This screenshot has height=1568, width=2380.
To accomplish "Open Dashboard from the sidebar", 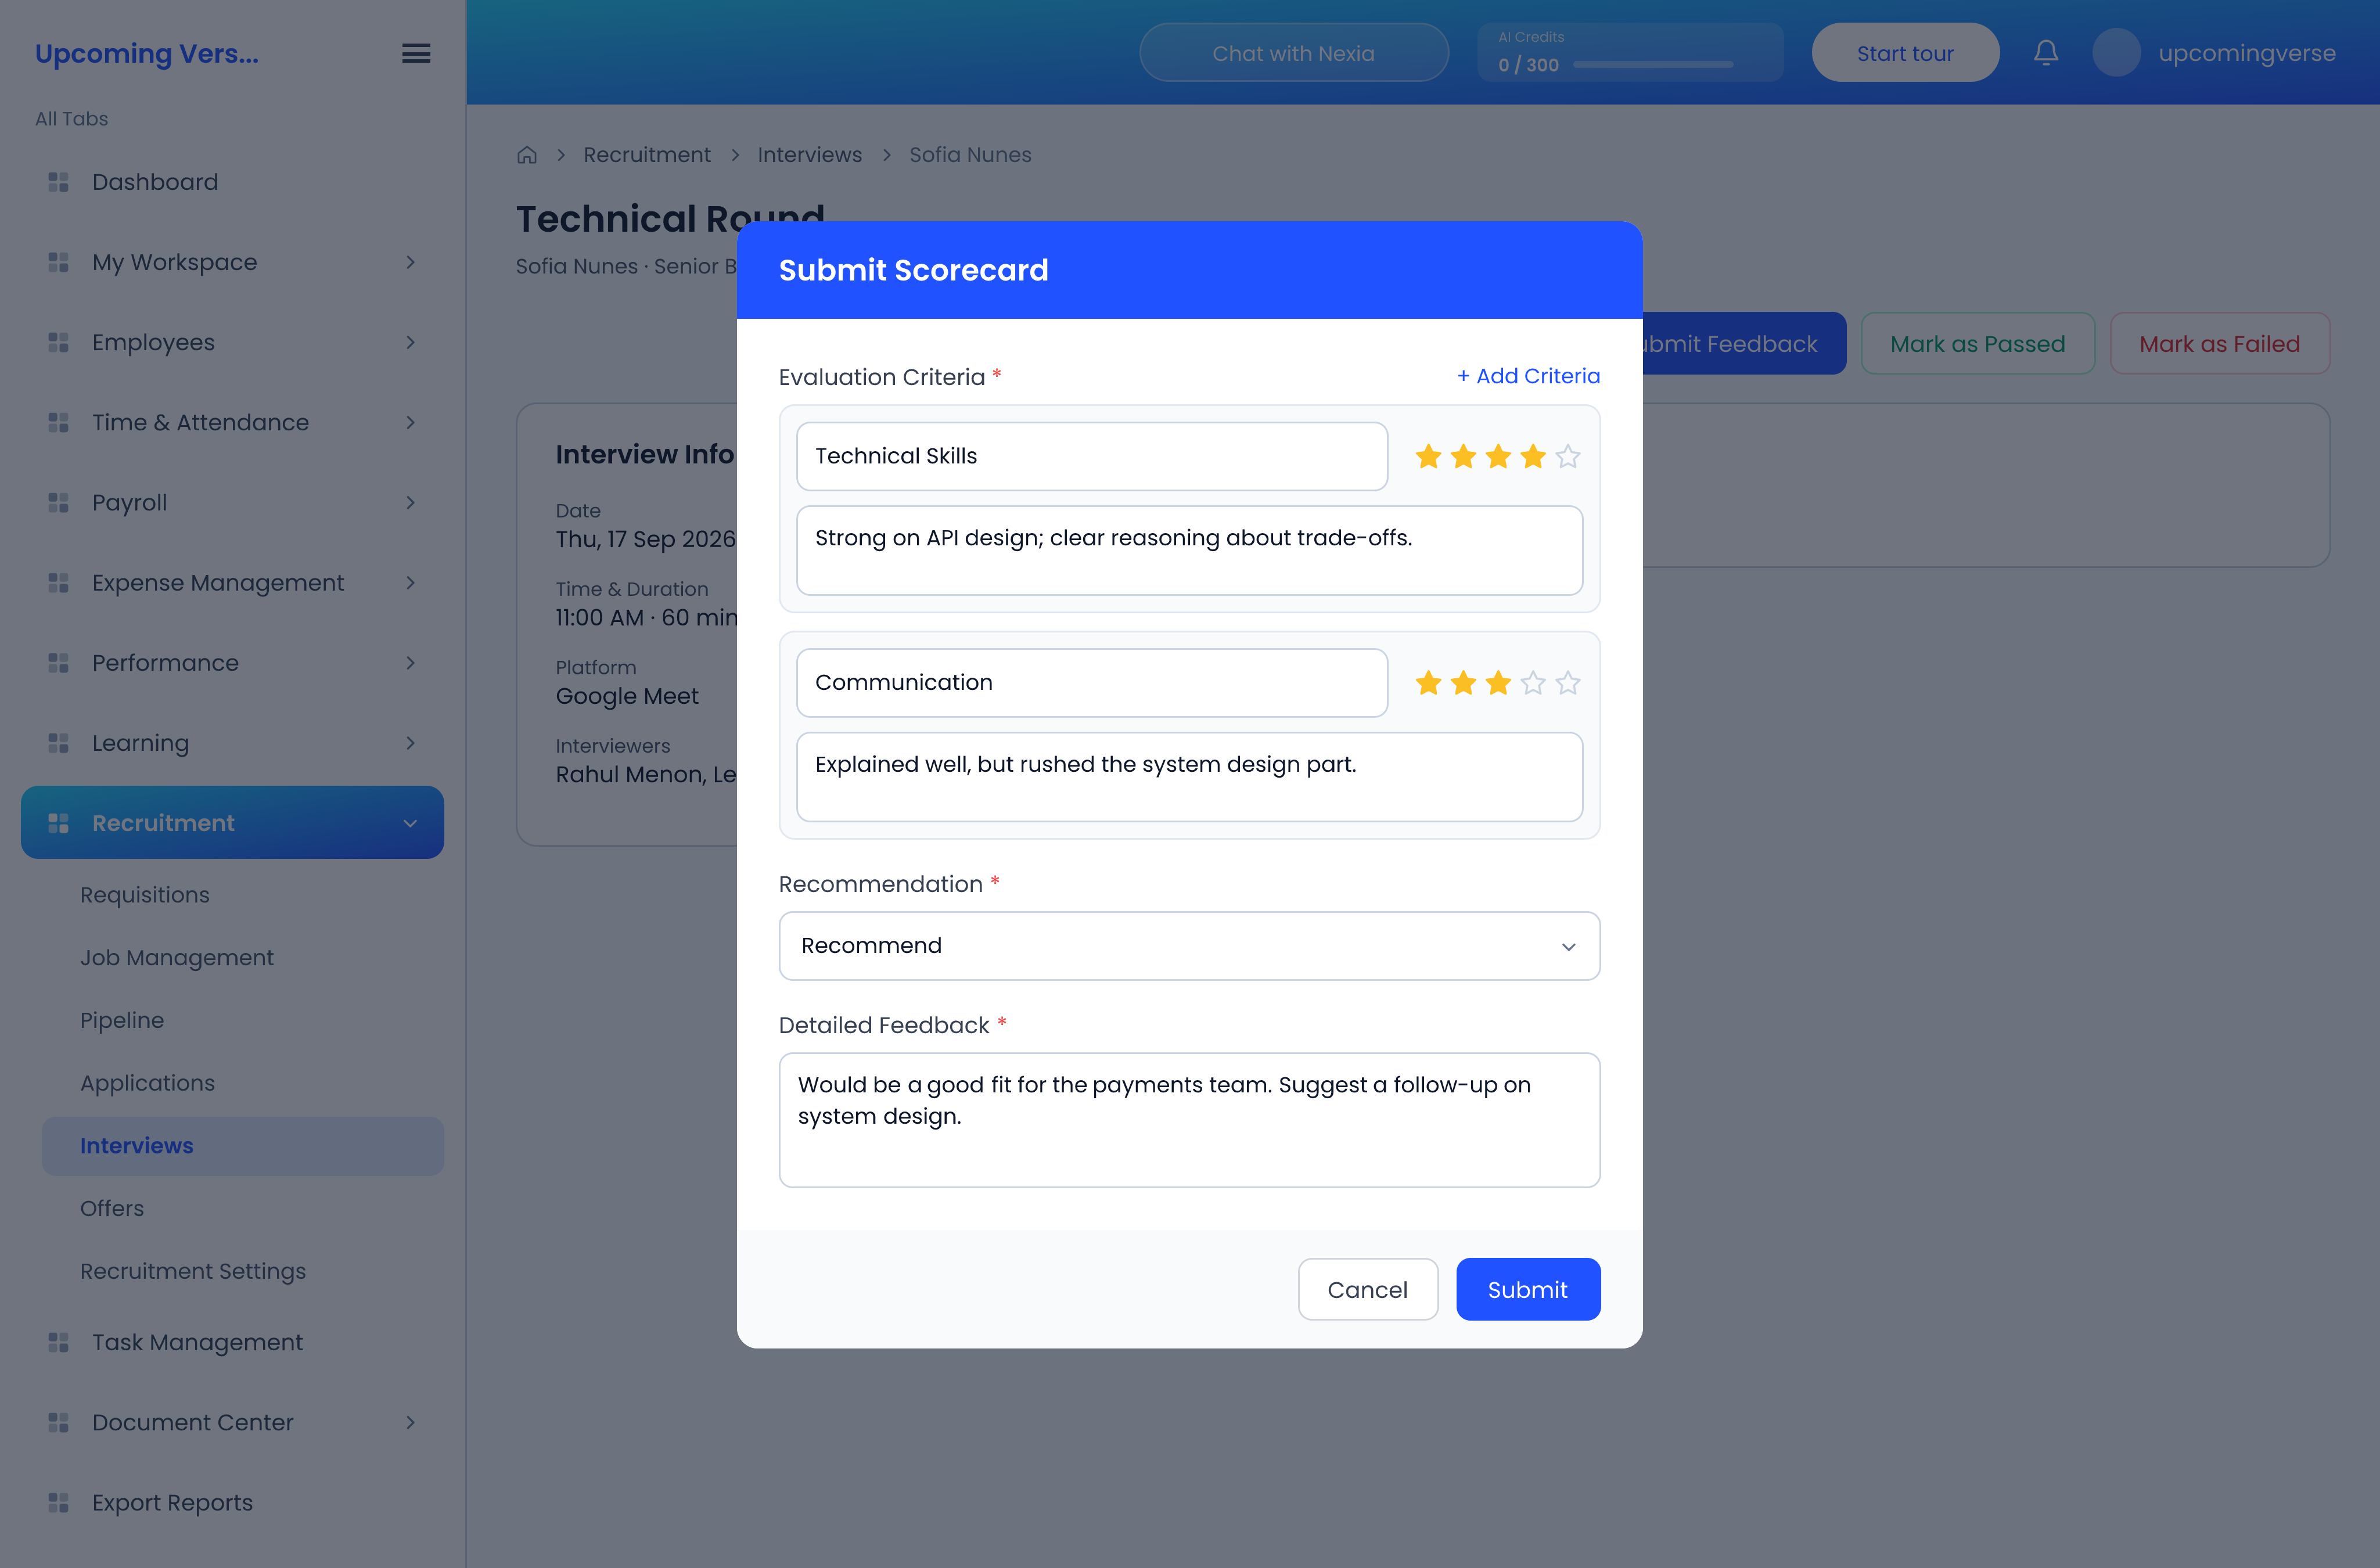I will tap(232, 182).
